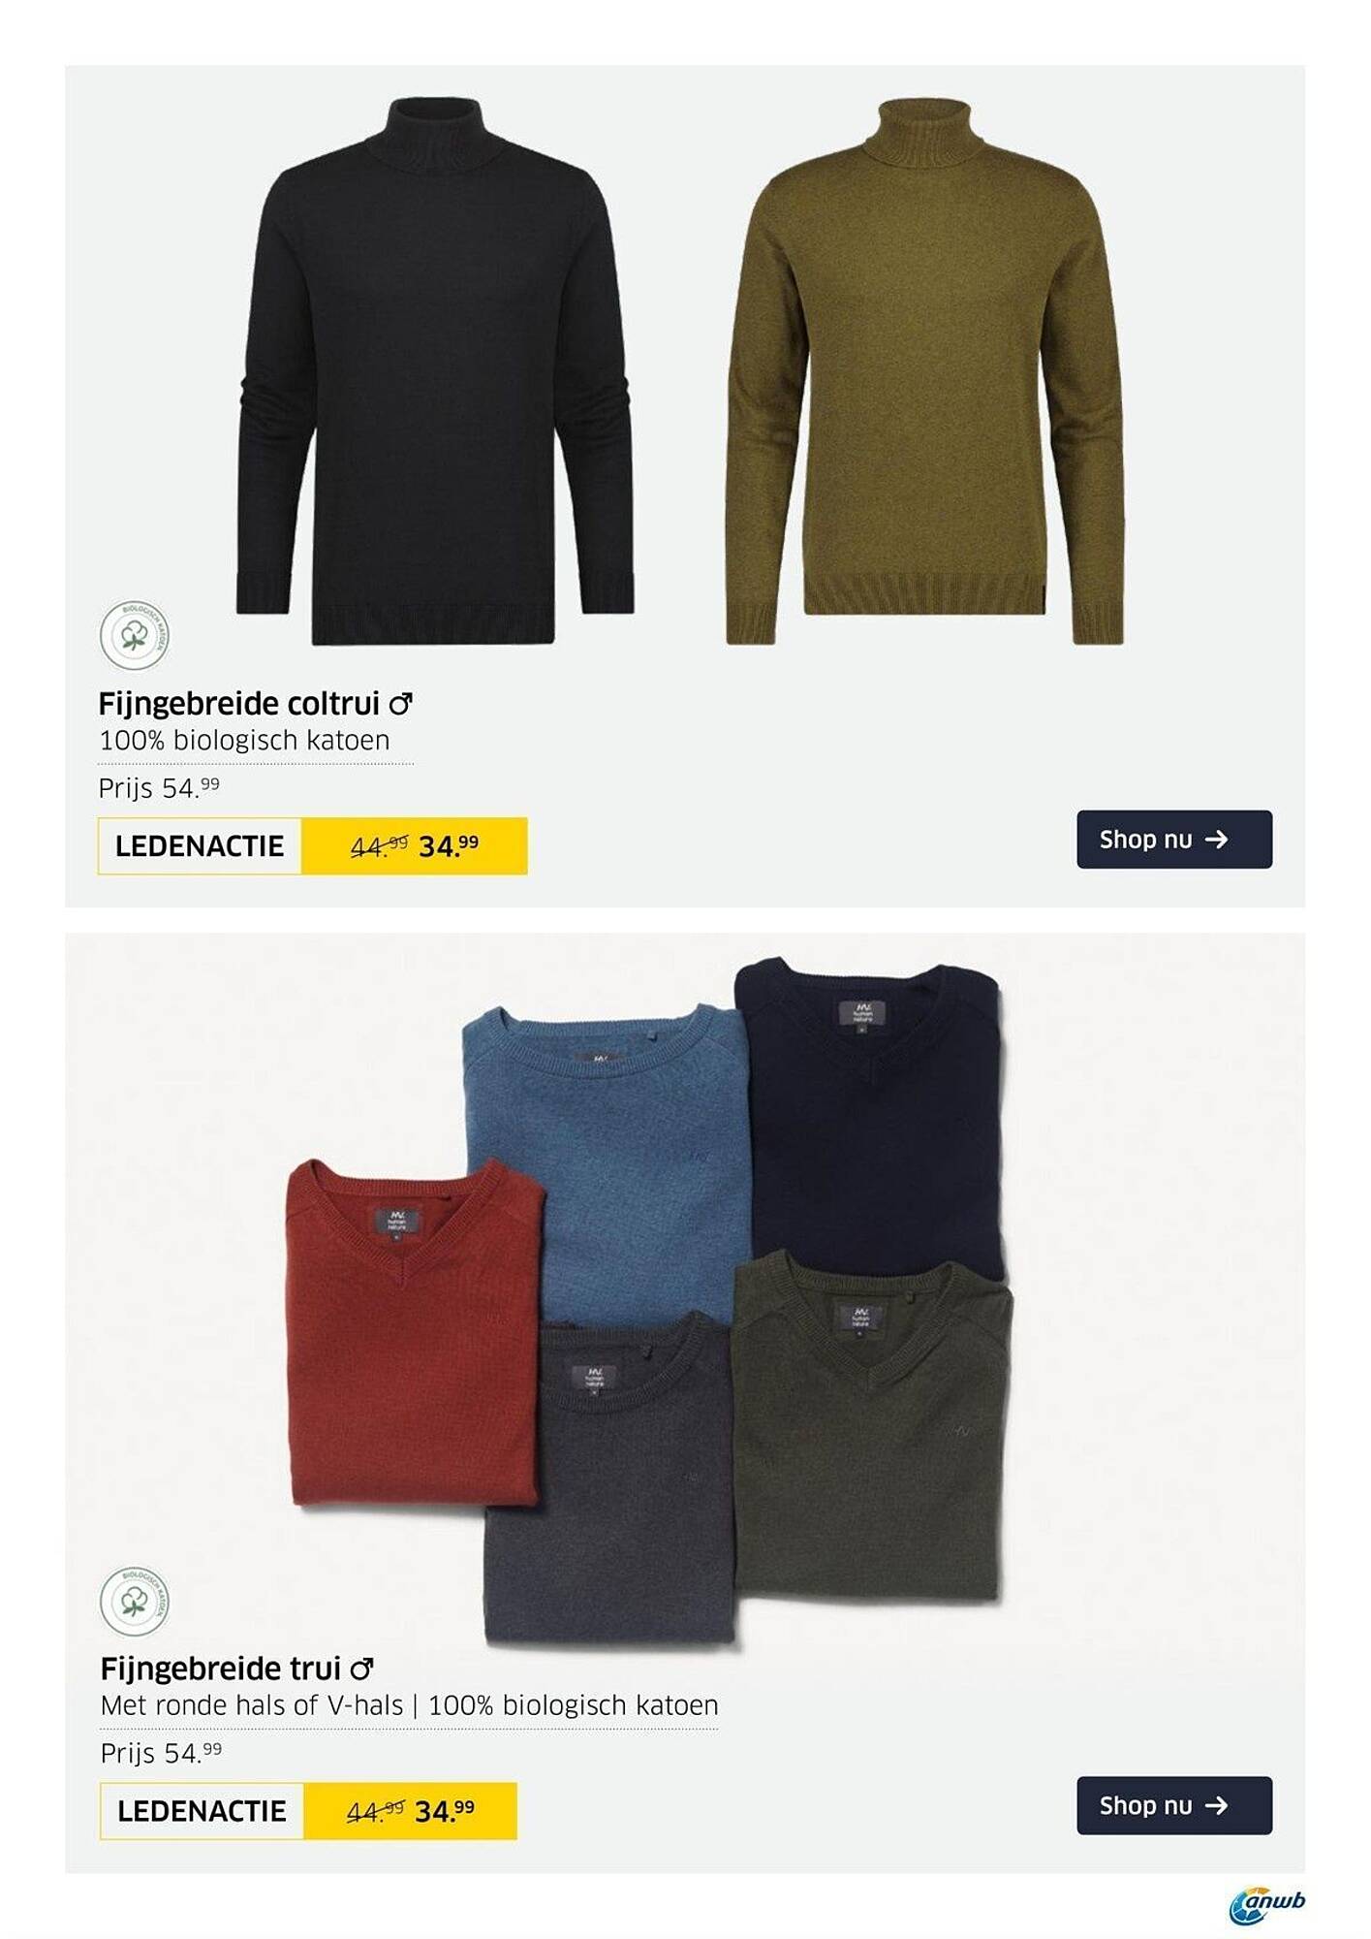Click arrow icon in top Shop nu button
Image resolution: width=1371 pixels, height=1939 pixels.
[x=1217, y=840]
